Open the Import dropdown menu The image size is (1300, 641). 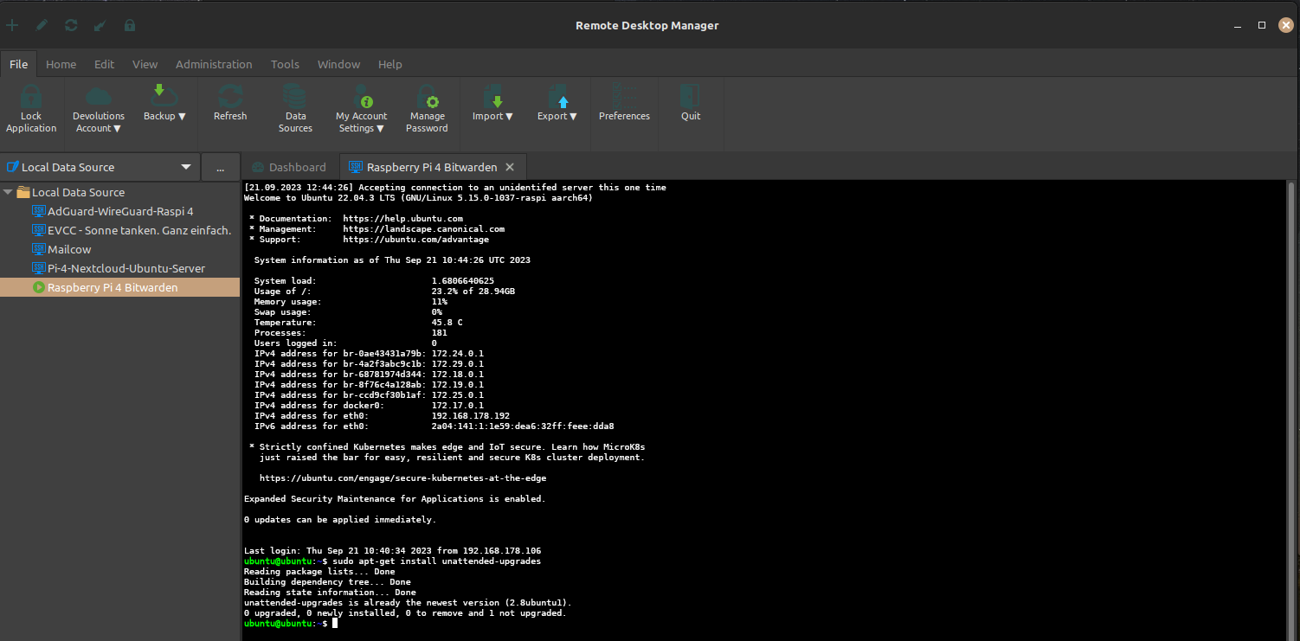point(492,116)
